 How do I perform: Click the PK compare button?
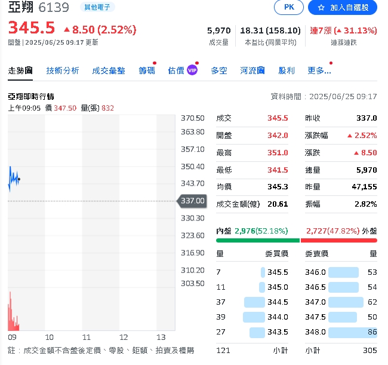(288, 7)
